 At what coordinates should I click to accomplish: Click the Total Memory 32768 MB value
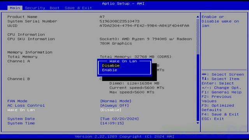point(135,57)
